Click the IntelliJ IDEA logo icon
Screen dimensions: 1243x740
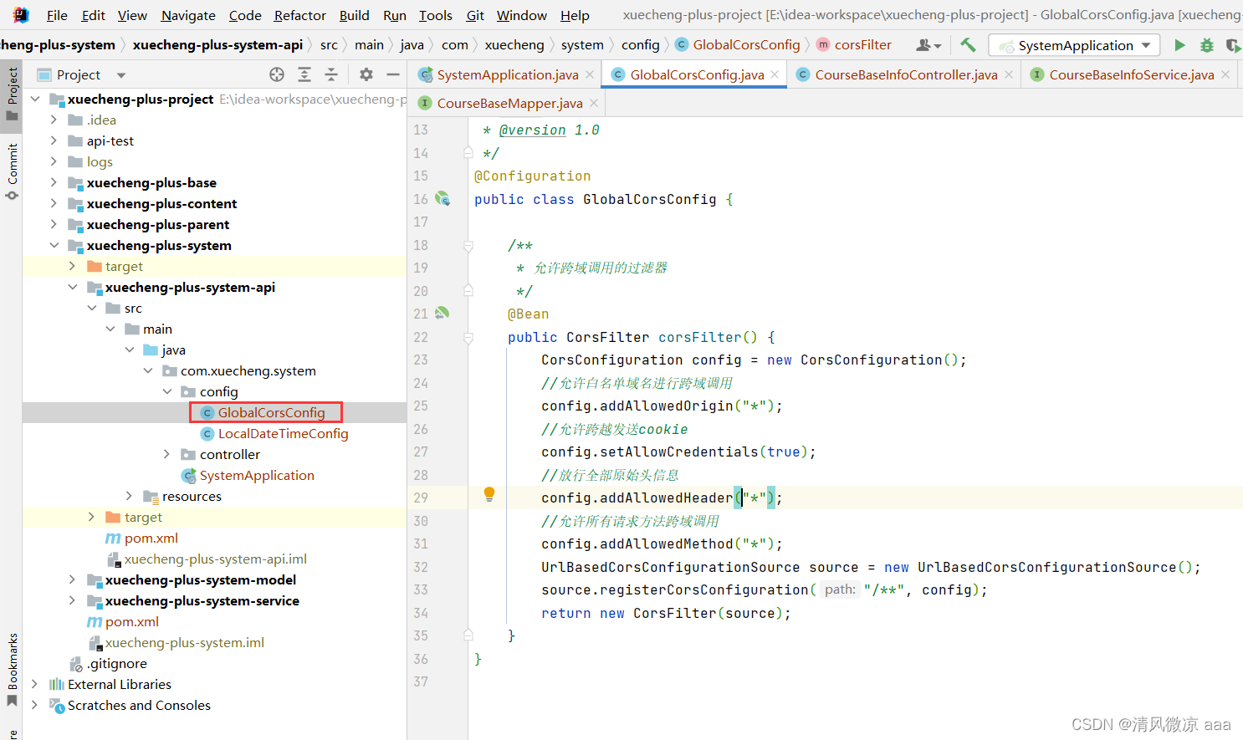(21, 15)
